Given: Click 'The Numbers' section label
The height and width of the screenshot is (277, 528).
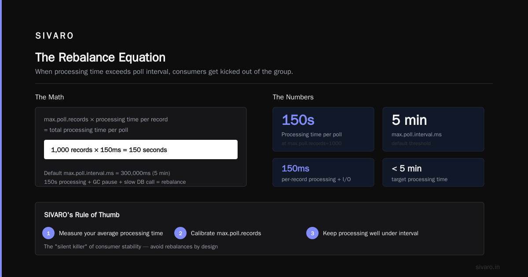Looking at the screenshot, I should (x=293, y=97).
